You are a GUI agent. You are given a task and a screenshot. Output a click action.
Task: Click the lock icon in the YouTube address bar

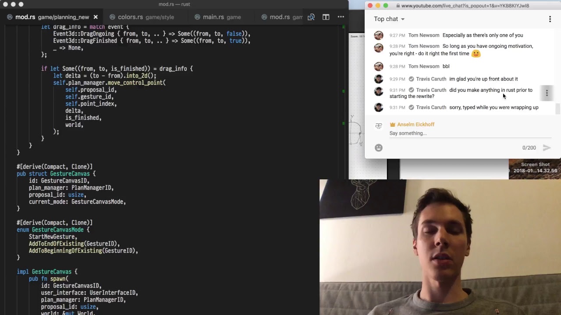click(x=398, y=6)
